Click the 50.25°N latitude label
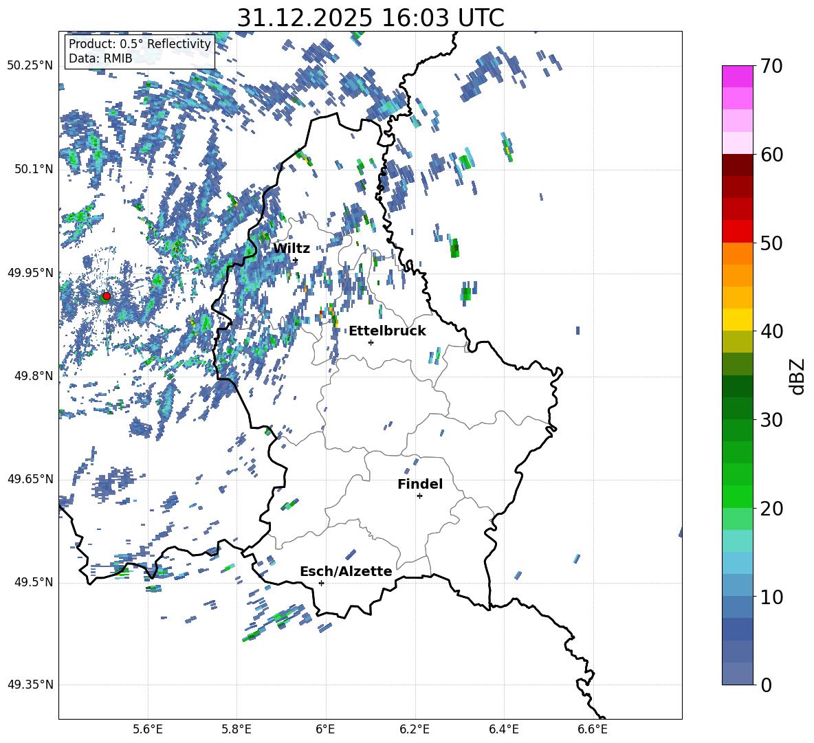The height and width of the screenshot is (743, 814). pyautogui.click(x=30, y=66)
